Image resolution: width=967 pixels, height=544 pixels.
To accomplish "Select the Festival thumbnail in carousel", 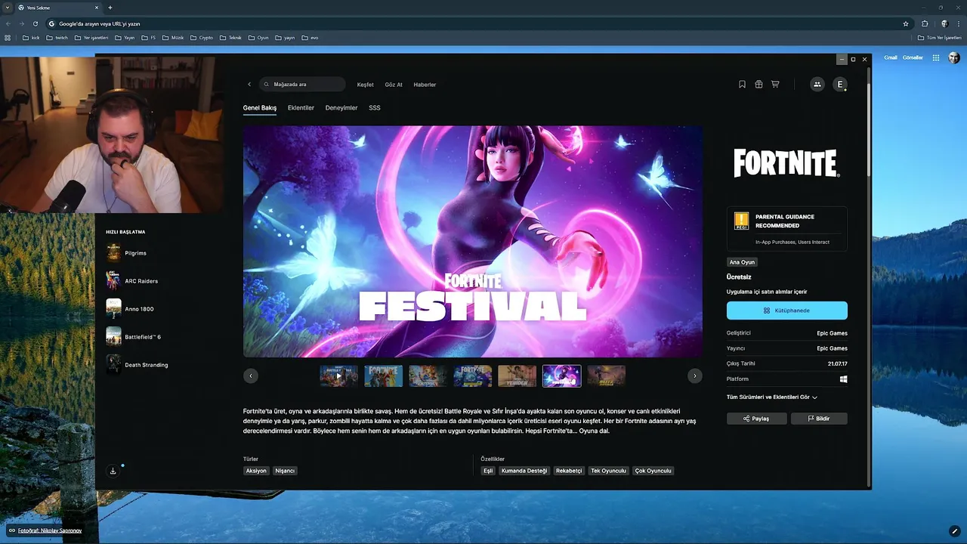I will pos(561,376).
